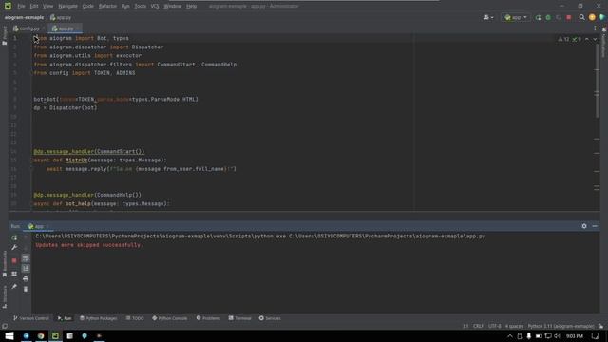Open the app run configuration dropdown
This screenshot has height=342, width=608.
[516, 17]
